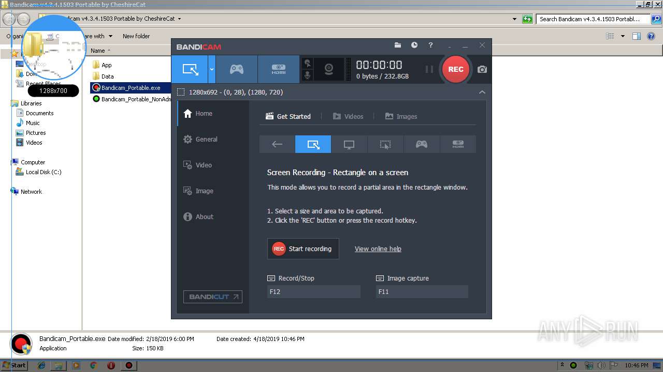Image resolution: width=663 pixels, height=372 pixels.
Task: Open App folder in file list
Action: [x=102, y=65]
